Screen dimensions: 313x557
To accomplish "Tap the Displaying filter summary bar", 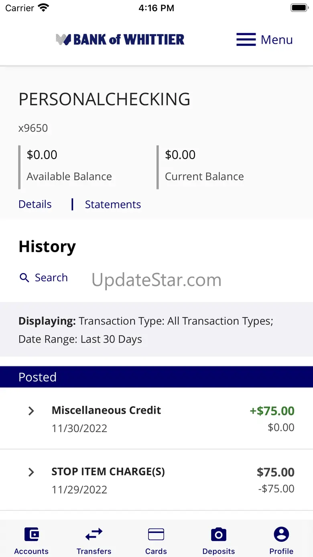I will (156, 329).
